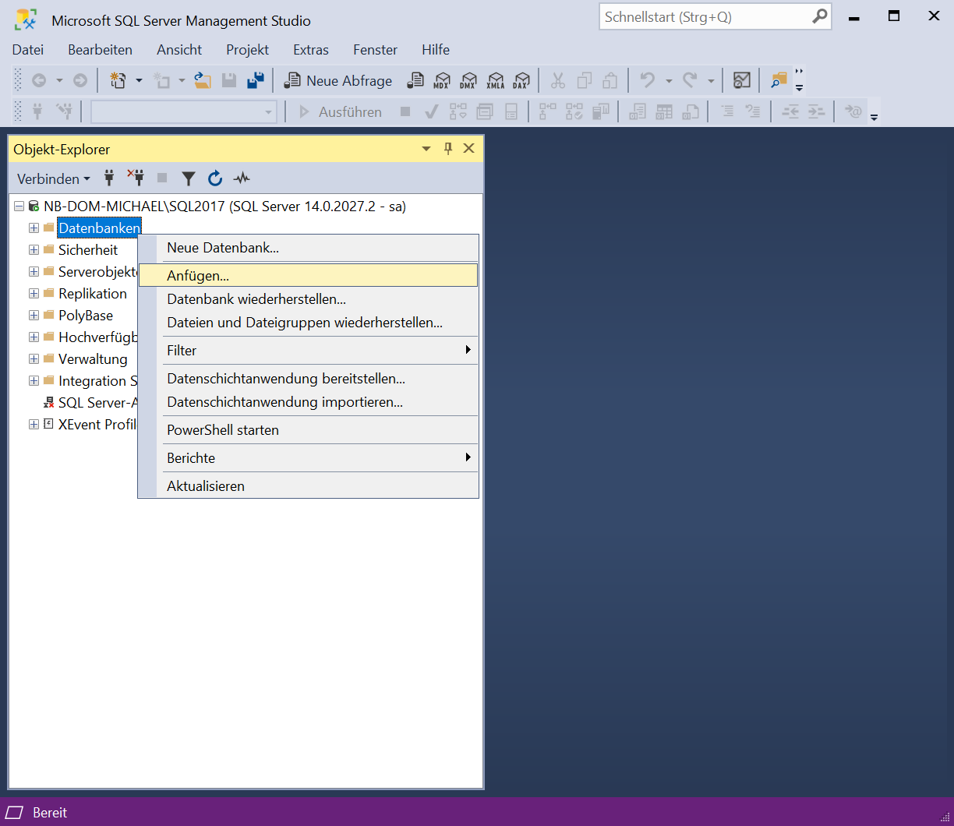Click the Bereit status text

(50, 813)
